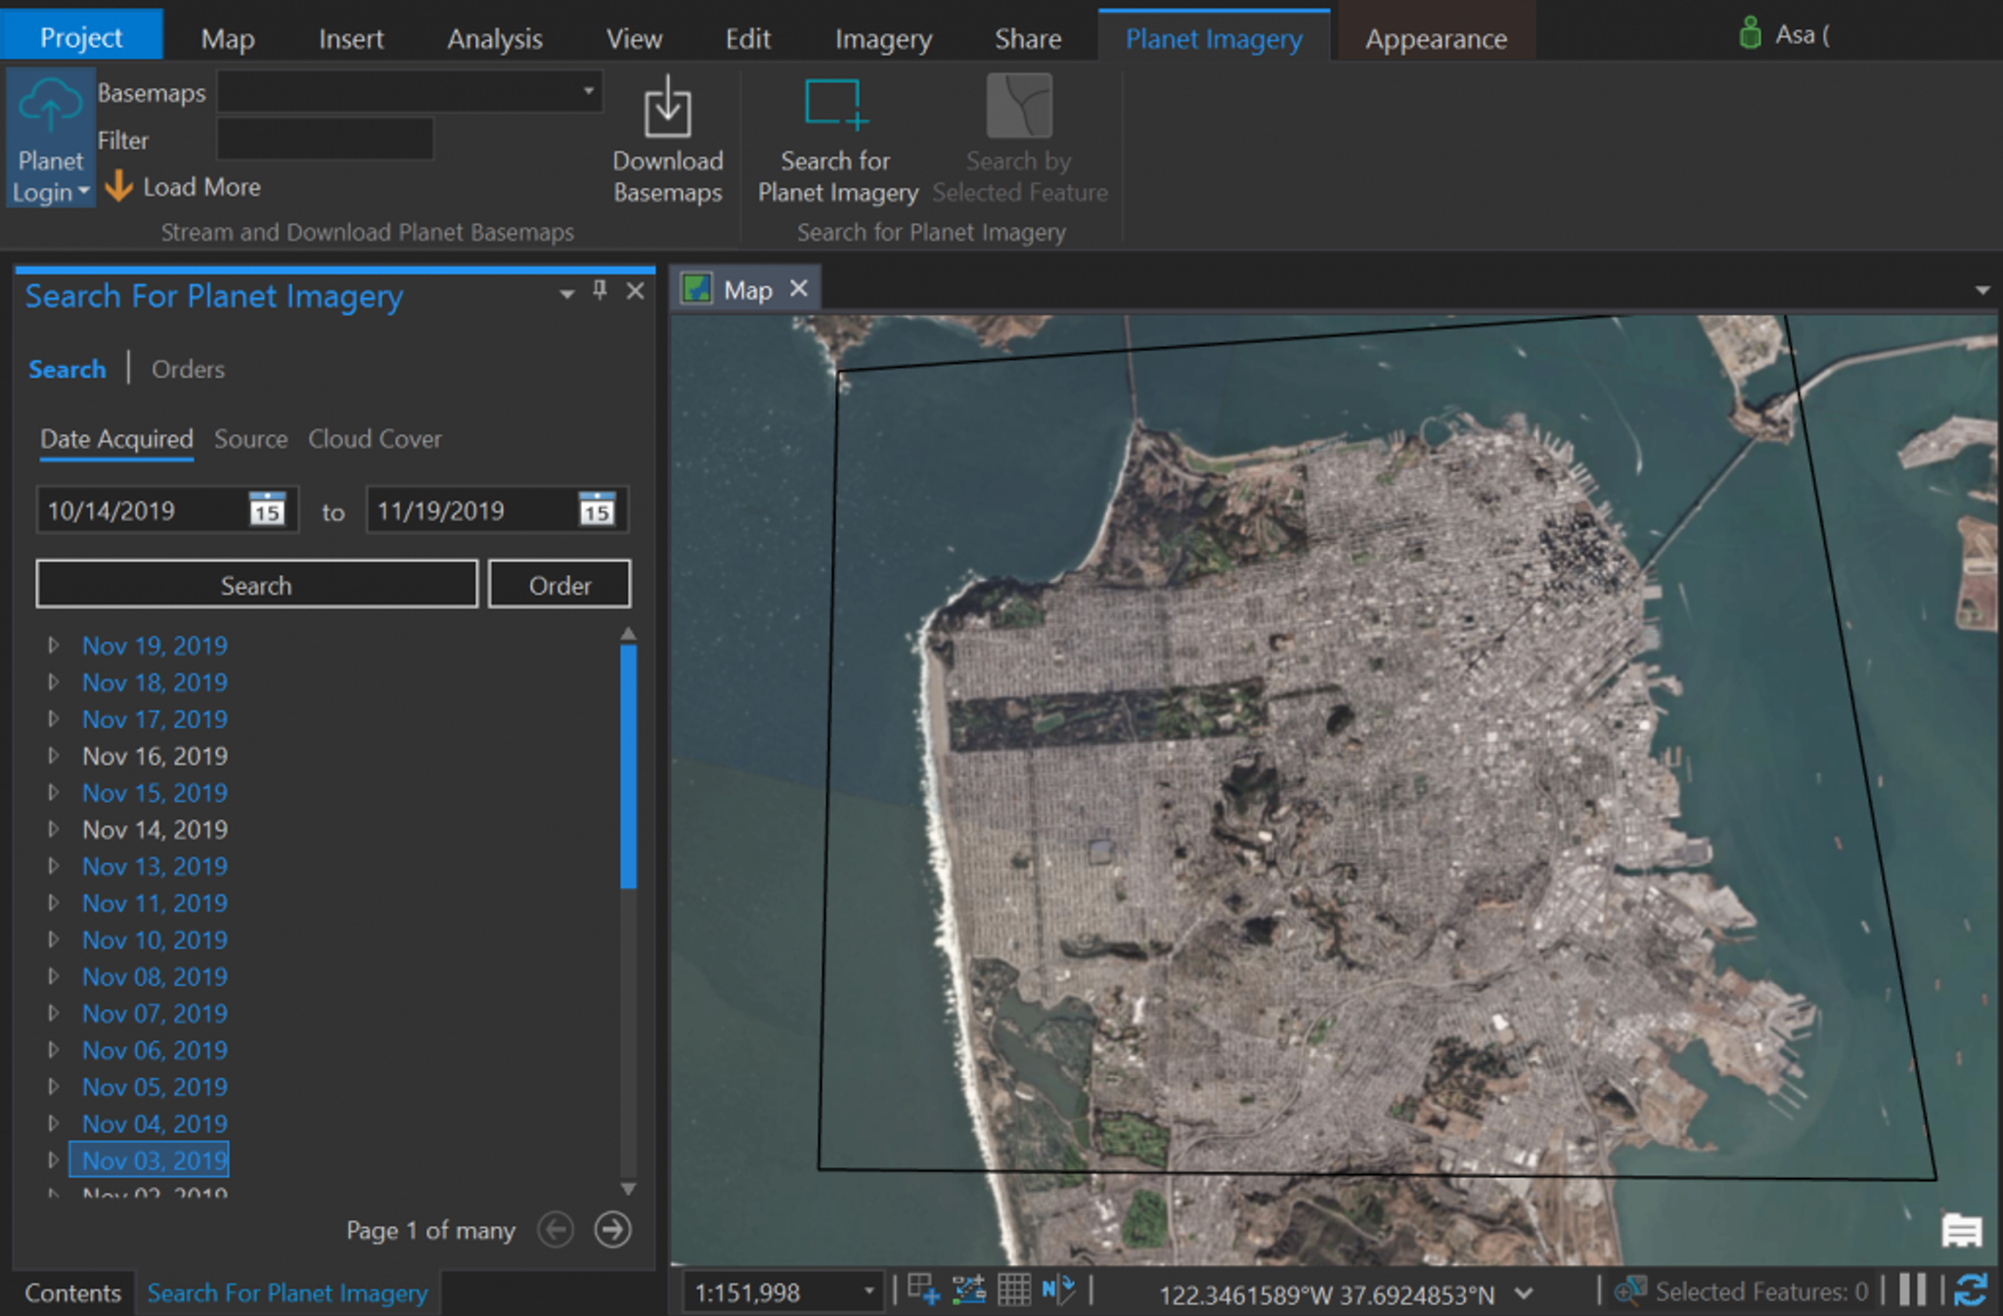Click the Search button
Image resolution: width=2003 pixels, height=1316 pixels.
click(256, 585)
